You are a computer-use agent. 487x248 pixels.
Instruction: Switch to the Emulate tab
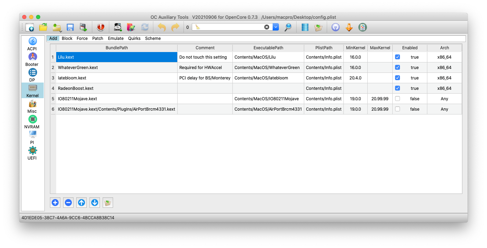(x=116, y=39)
